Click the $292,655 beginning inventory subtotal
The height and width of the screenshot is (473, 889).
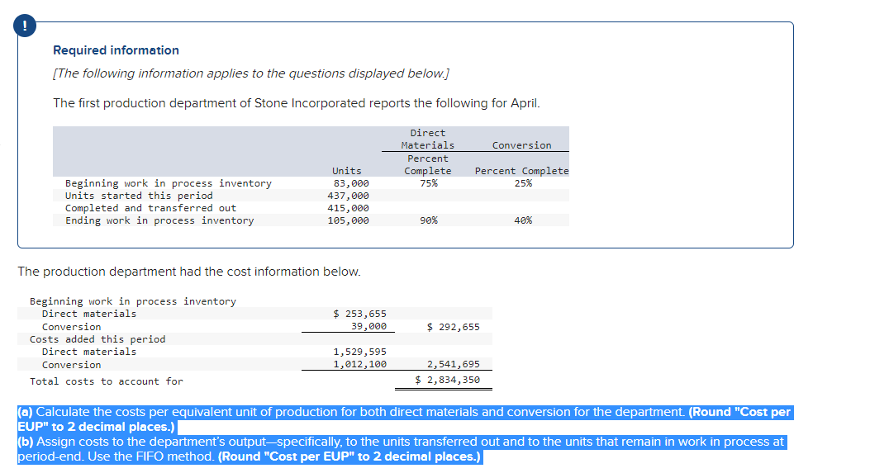[453, 327]
